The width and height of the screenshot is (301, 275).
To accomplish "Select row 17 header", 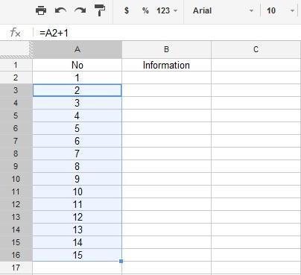I will click(16, 268).
